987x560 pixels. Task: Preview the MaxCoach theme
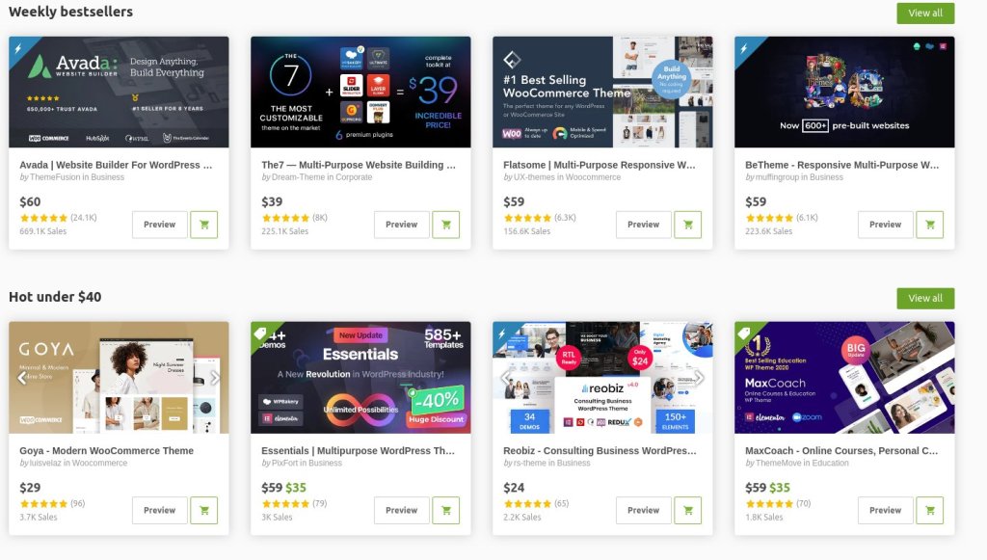pos(885,510)
